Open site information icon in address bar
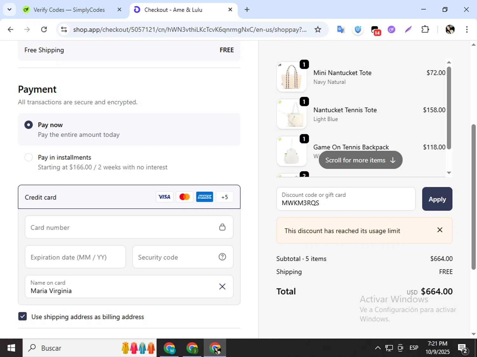The image size is (477, 357). 64,30
